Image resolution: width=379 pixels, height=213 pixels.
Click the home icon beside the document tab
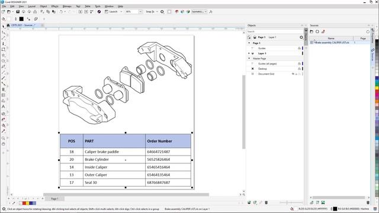pos(8,25)
